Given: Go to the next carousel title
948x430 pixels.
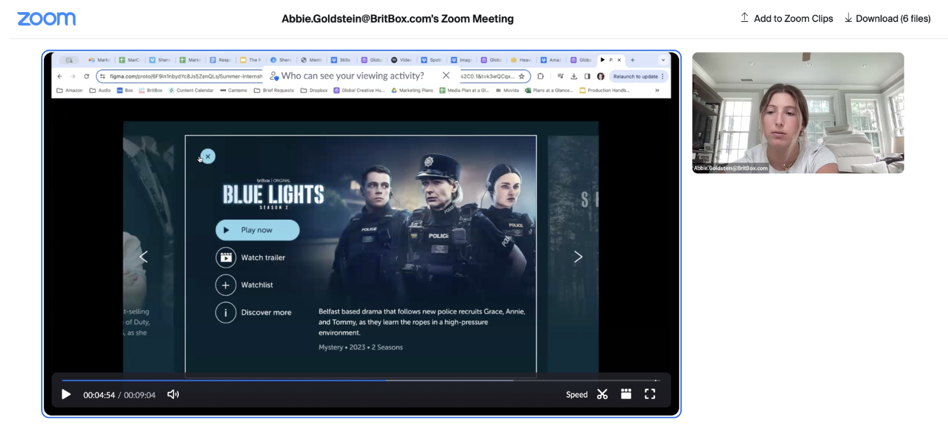Looking at the screenshot, I should click(578, 257).
